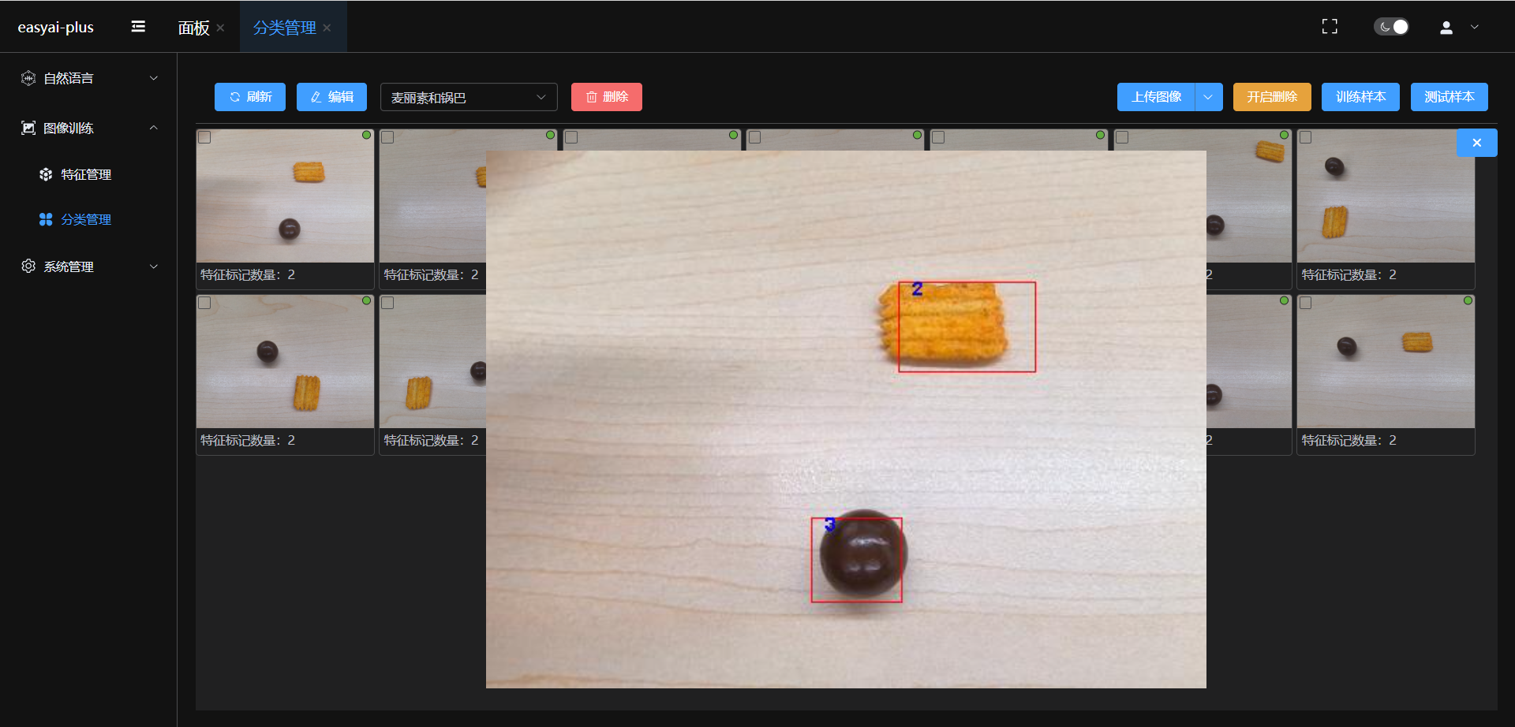1515x727 pixels.
Task: Check the checkbox on the first sample image
Action: 204,137
